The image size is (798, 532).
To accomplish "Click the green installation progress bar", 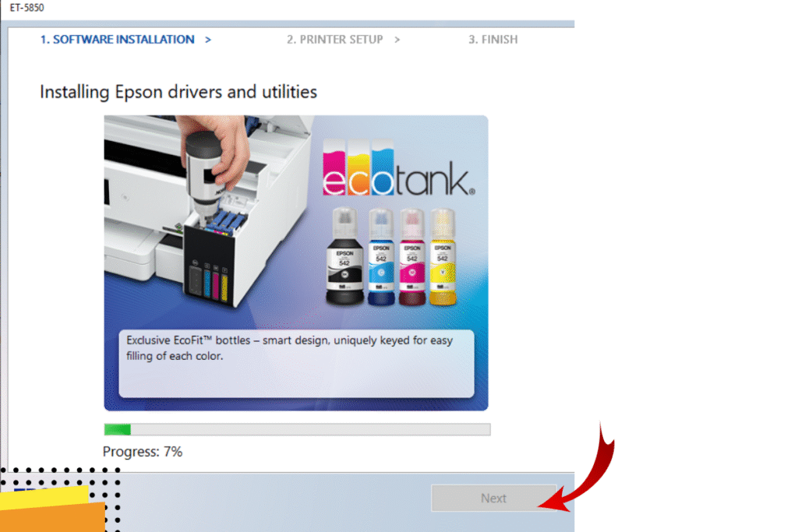I will pos(297,429).
